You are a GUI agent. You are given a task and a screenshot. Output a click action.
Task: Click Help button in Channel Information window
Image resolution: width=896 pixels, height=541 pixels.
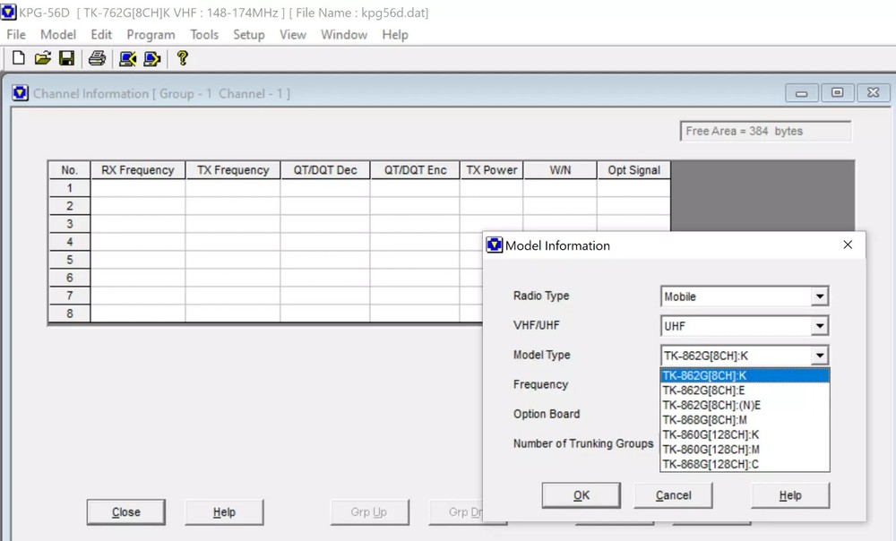224,511
